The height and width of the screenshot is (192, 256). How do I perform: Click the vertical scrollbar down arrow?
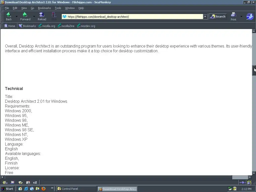click(x=254, y=173)
